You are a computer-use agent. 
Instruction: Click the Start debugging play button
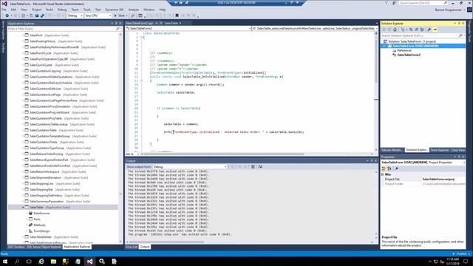[115, 16]
